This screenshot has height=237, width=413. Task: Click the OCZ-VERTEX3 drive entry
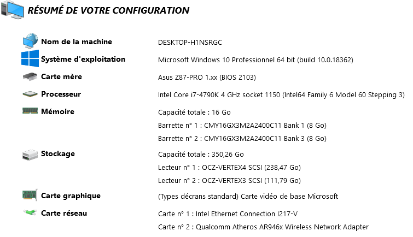click(229, 181)
